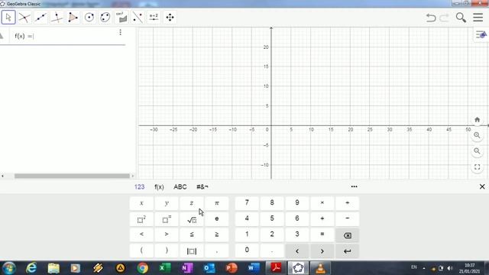The image size is (489, 275).
Task: Tap the x variable key
Action: point(141,203)
